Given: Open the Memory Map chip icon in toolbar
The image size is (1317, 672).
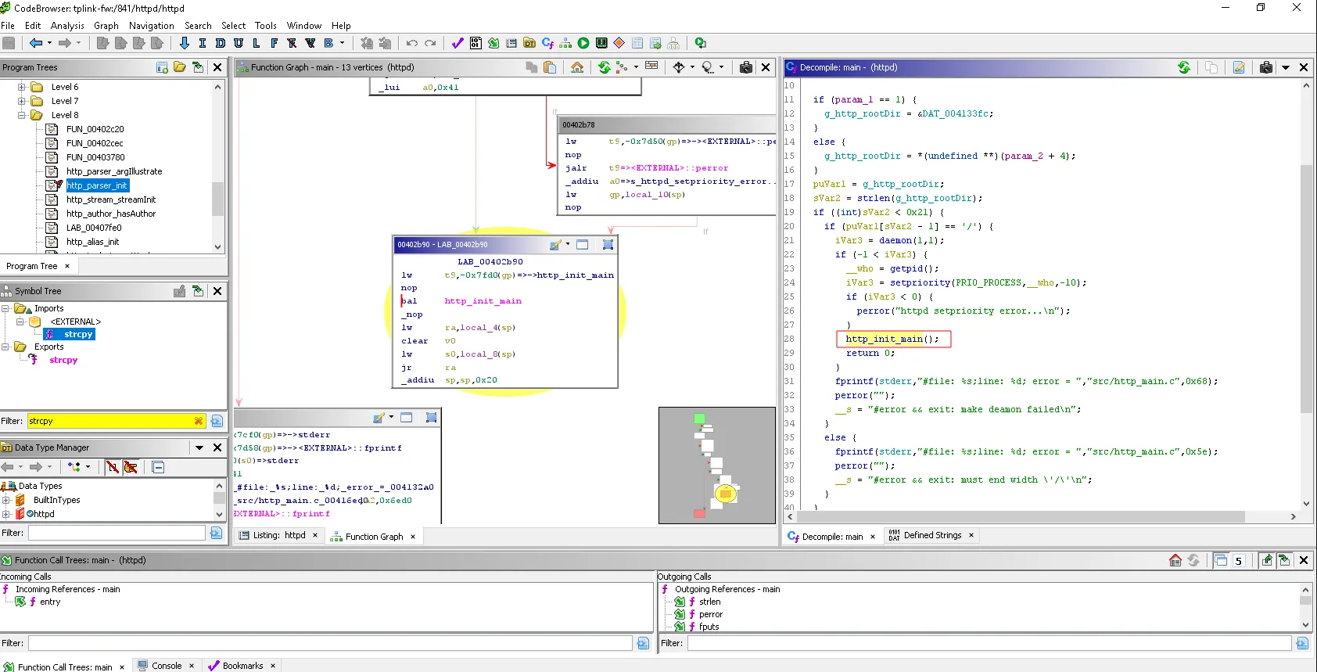Looking at the screenshot, I should click(x=601, y=43).
